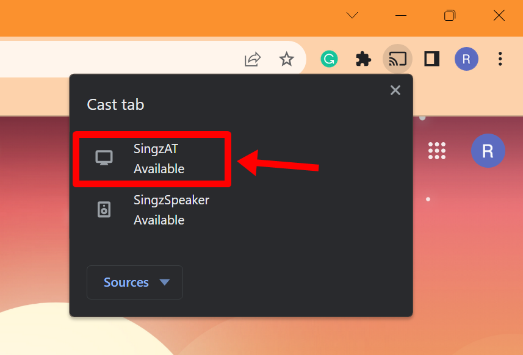Screen dimensions: 523x355
Task: Open the Extensions puzzle icon
Action: [363, 59]
